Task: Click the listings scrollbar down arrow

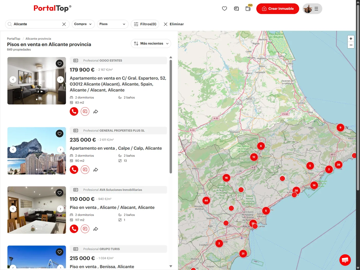Action: [x=171, y=266]
